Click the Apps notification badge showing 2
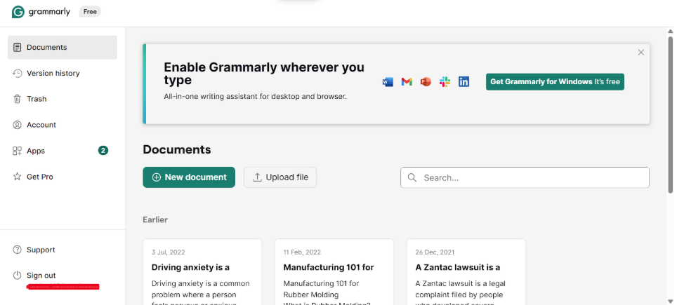 (103, 150)
